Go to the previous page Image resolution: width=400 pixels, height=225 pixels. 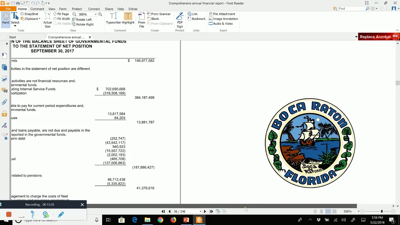tap(169, 212)
